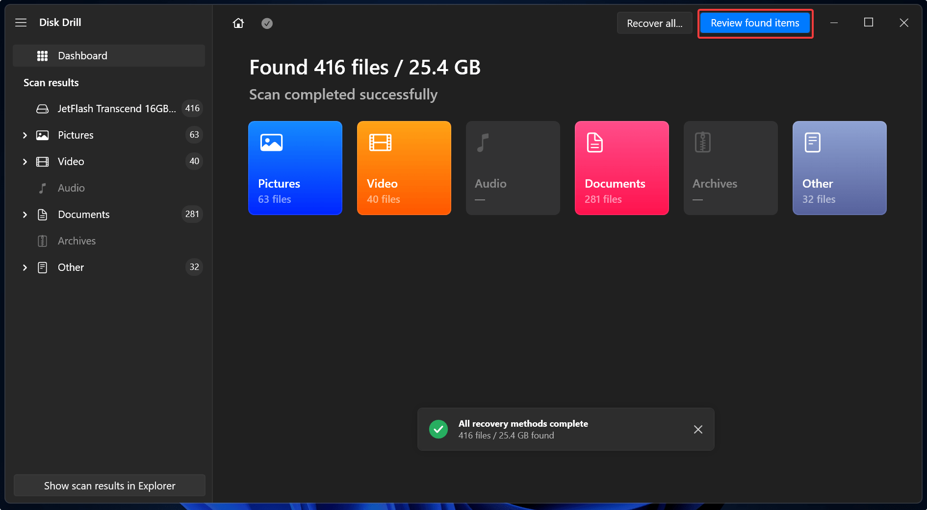This screenshot has width=927, height=510.
Task: Click the Other file icon in sidebar
Action: [x=43, y=267]
